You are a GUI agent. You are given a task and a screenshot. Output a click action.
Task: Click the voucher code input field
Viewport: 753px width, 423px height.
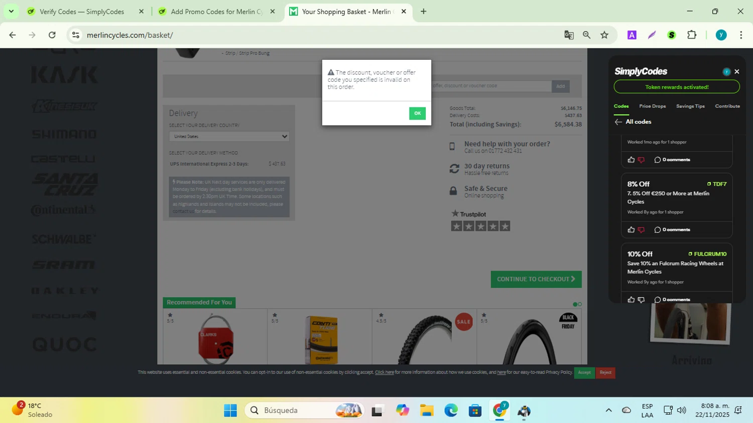490,86
